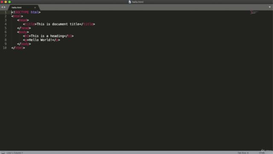The height and width of the screenshot is (154, 273).
Task: Click the hello.html file icon in title bar
Action: pyautogui.click(x=130, y=2)
